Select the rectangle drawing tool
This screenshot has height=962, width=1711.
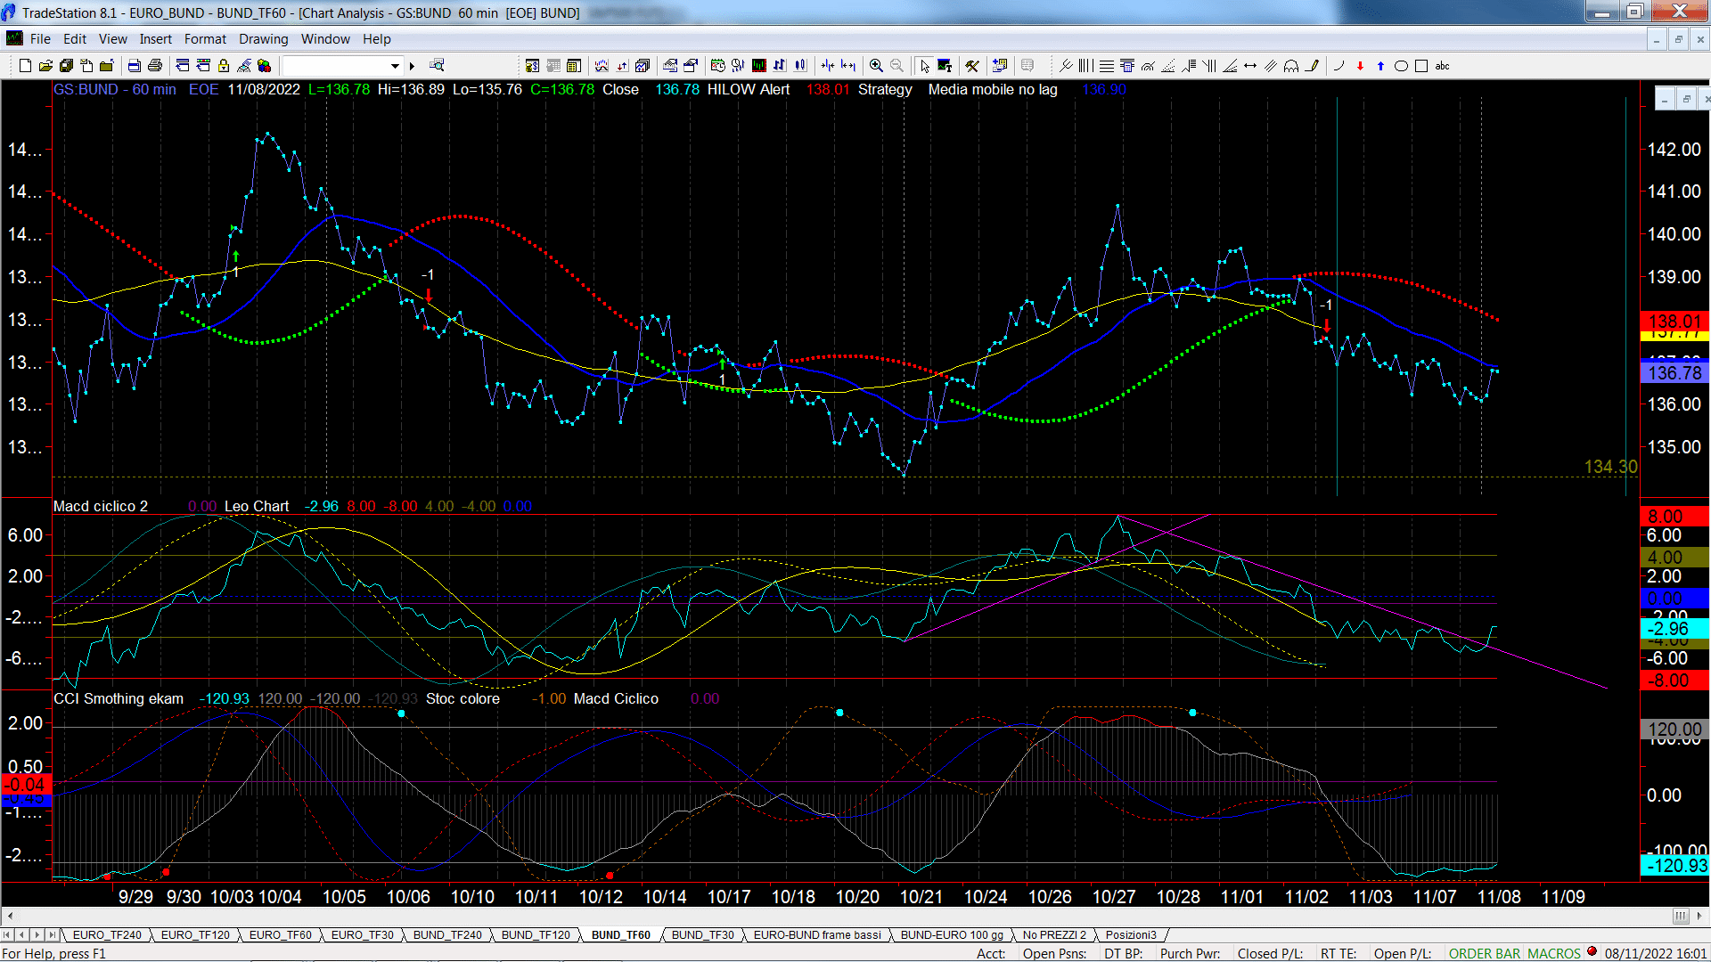[1421, 65]
